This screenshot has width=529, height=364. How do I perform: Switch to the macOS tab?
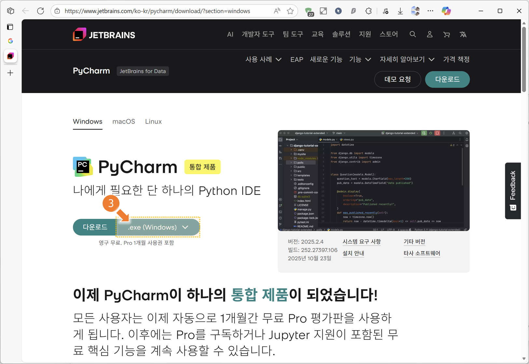tap(124, 122)
